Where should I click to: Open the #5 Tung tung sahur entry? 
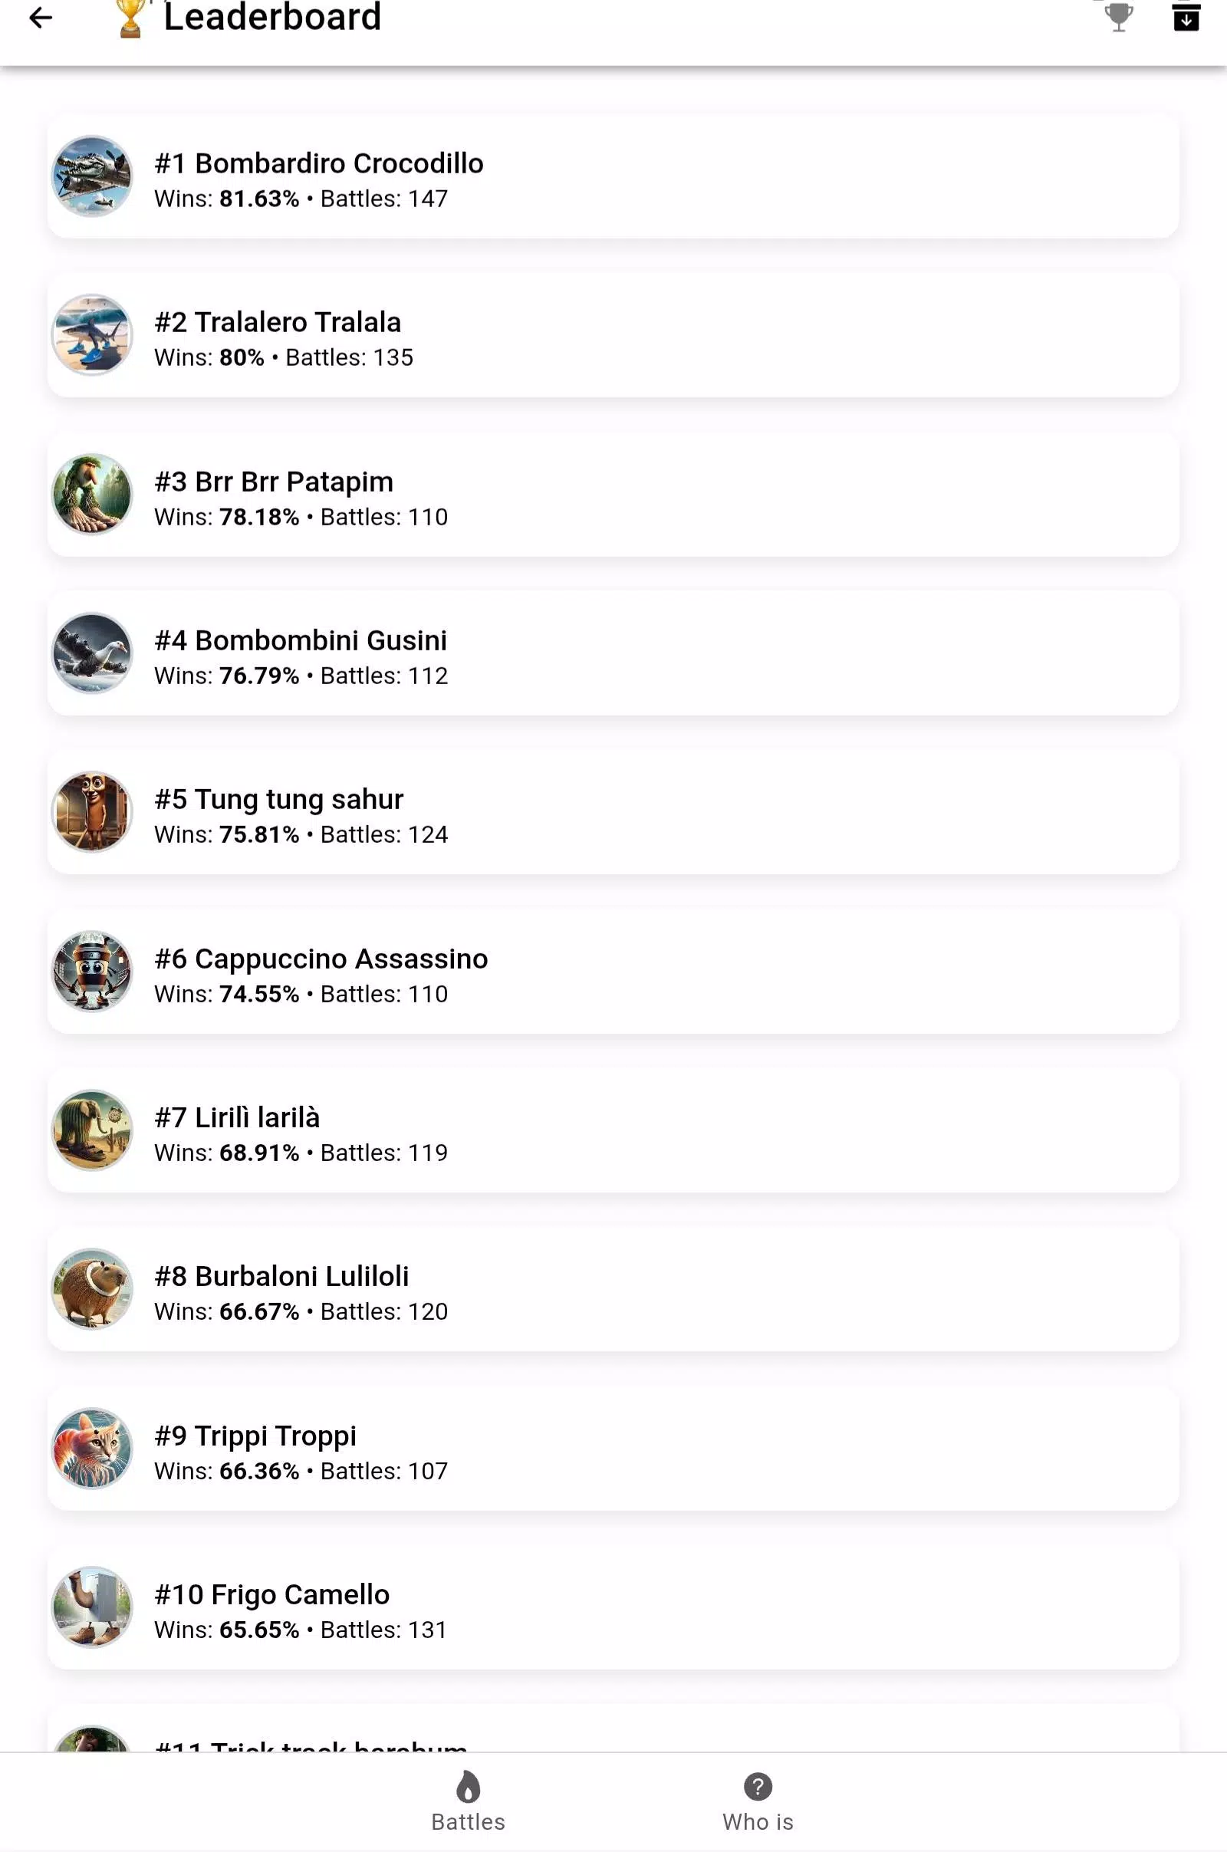[613, 812]
